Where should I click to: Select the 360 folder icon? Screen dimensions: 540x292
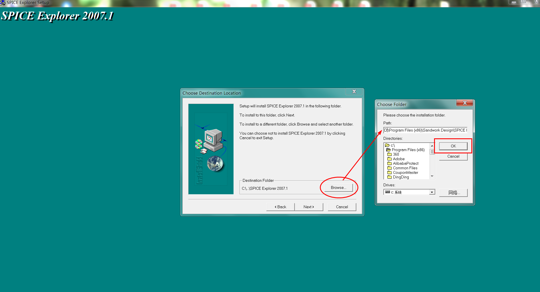390,154
